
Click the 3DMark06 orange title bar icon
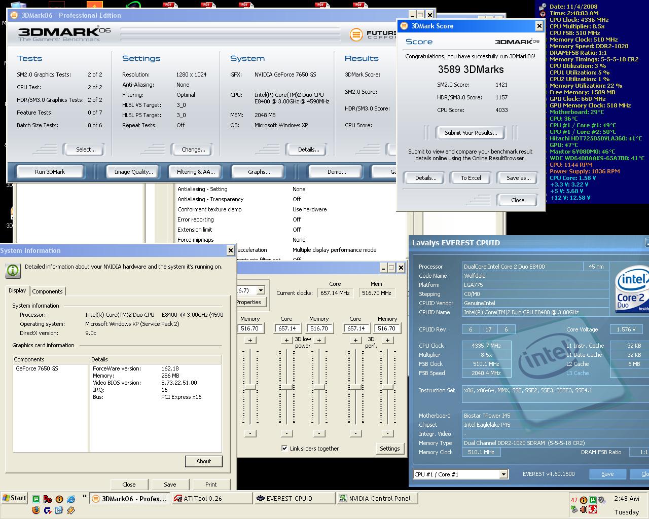[x=14, y=15]
